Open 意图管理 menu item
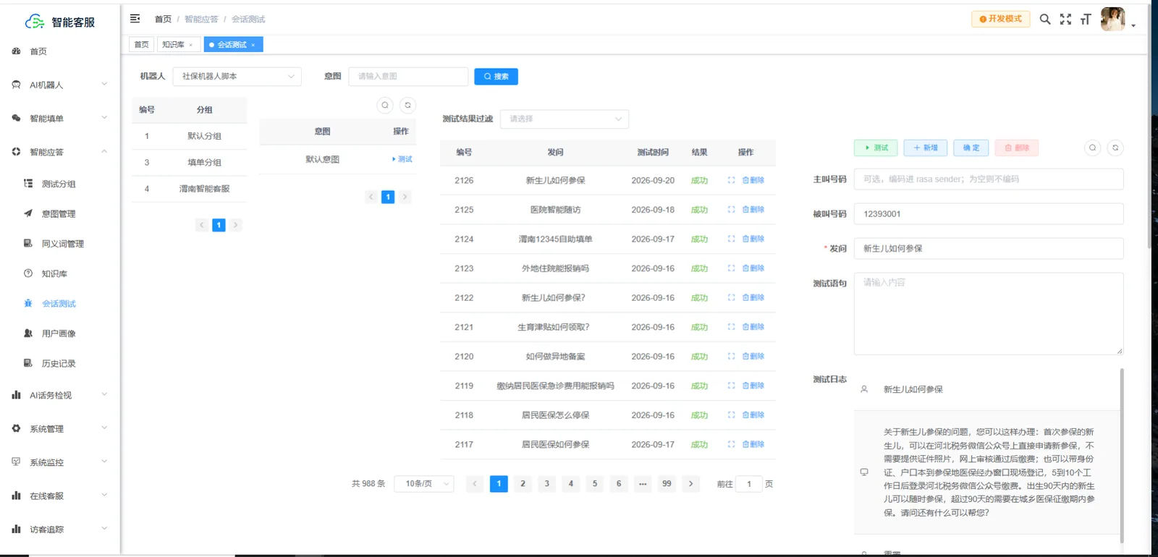1158x557 pixels. [60, 214]
